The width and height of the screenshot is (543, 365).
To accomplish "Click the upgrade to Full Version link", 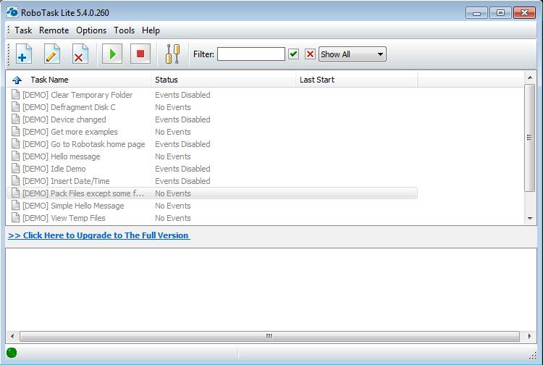I will pos(99,235).
